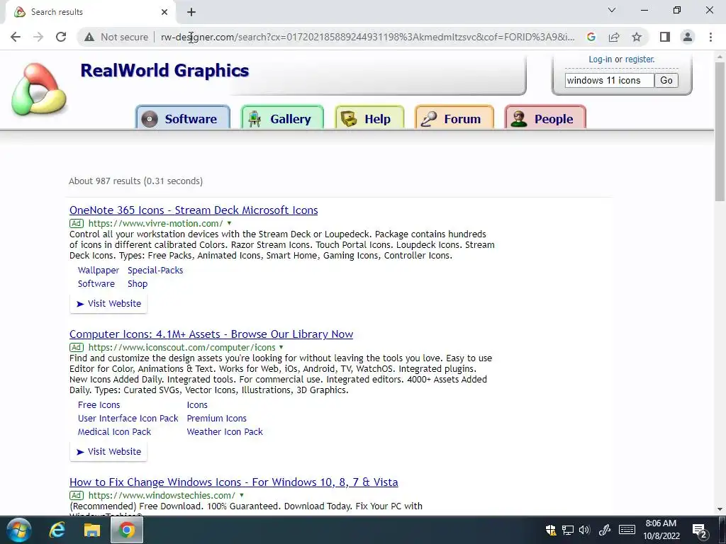The height and width of the screenshot is (544, 726).
Task: Click the site search input field
Action: pos(609,81)
